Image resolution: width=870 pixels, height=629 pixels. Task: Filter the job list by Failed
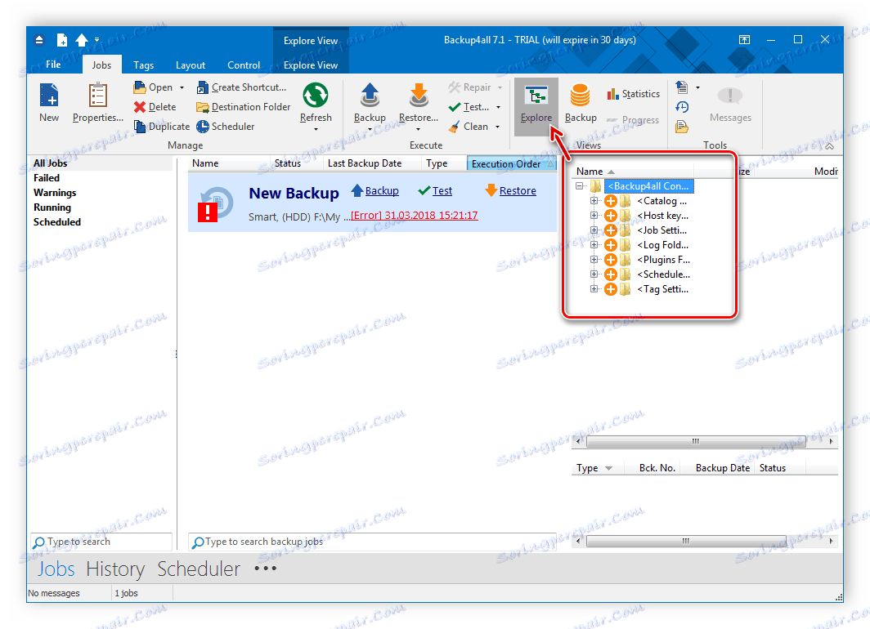point(47,178)
